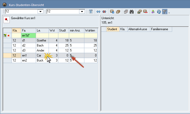Open the first '12' combo box dropdown arrow

click(40, 12)
